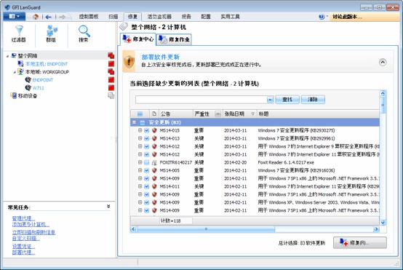Click the application icon in FOXITR6140217 row

click(x=154, y=162)
